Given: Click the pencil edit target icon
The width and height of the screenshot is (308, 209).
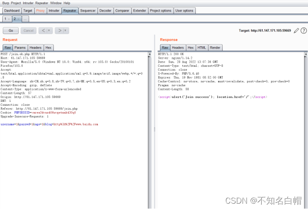Looking at the screenshot, I should [x=296, y=31].
